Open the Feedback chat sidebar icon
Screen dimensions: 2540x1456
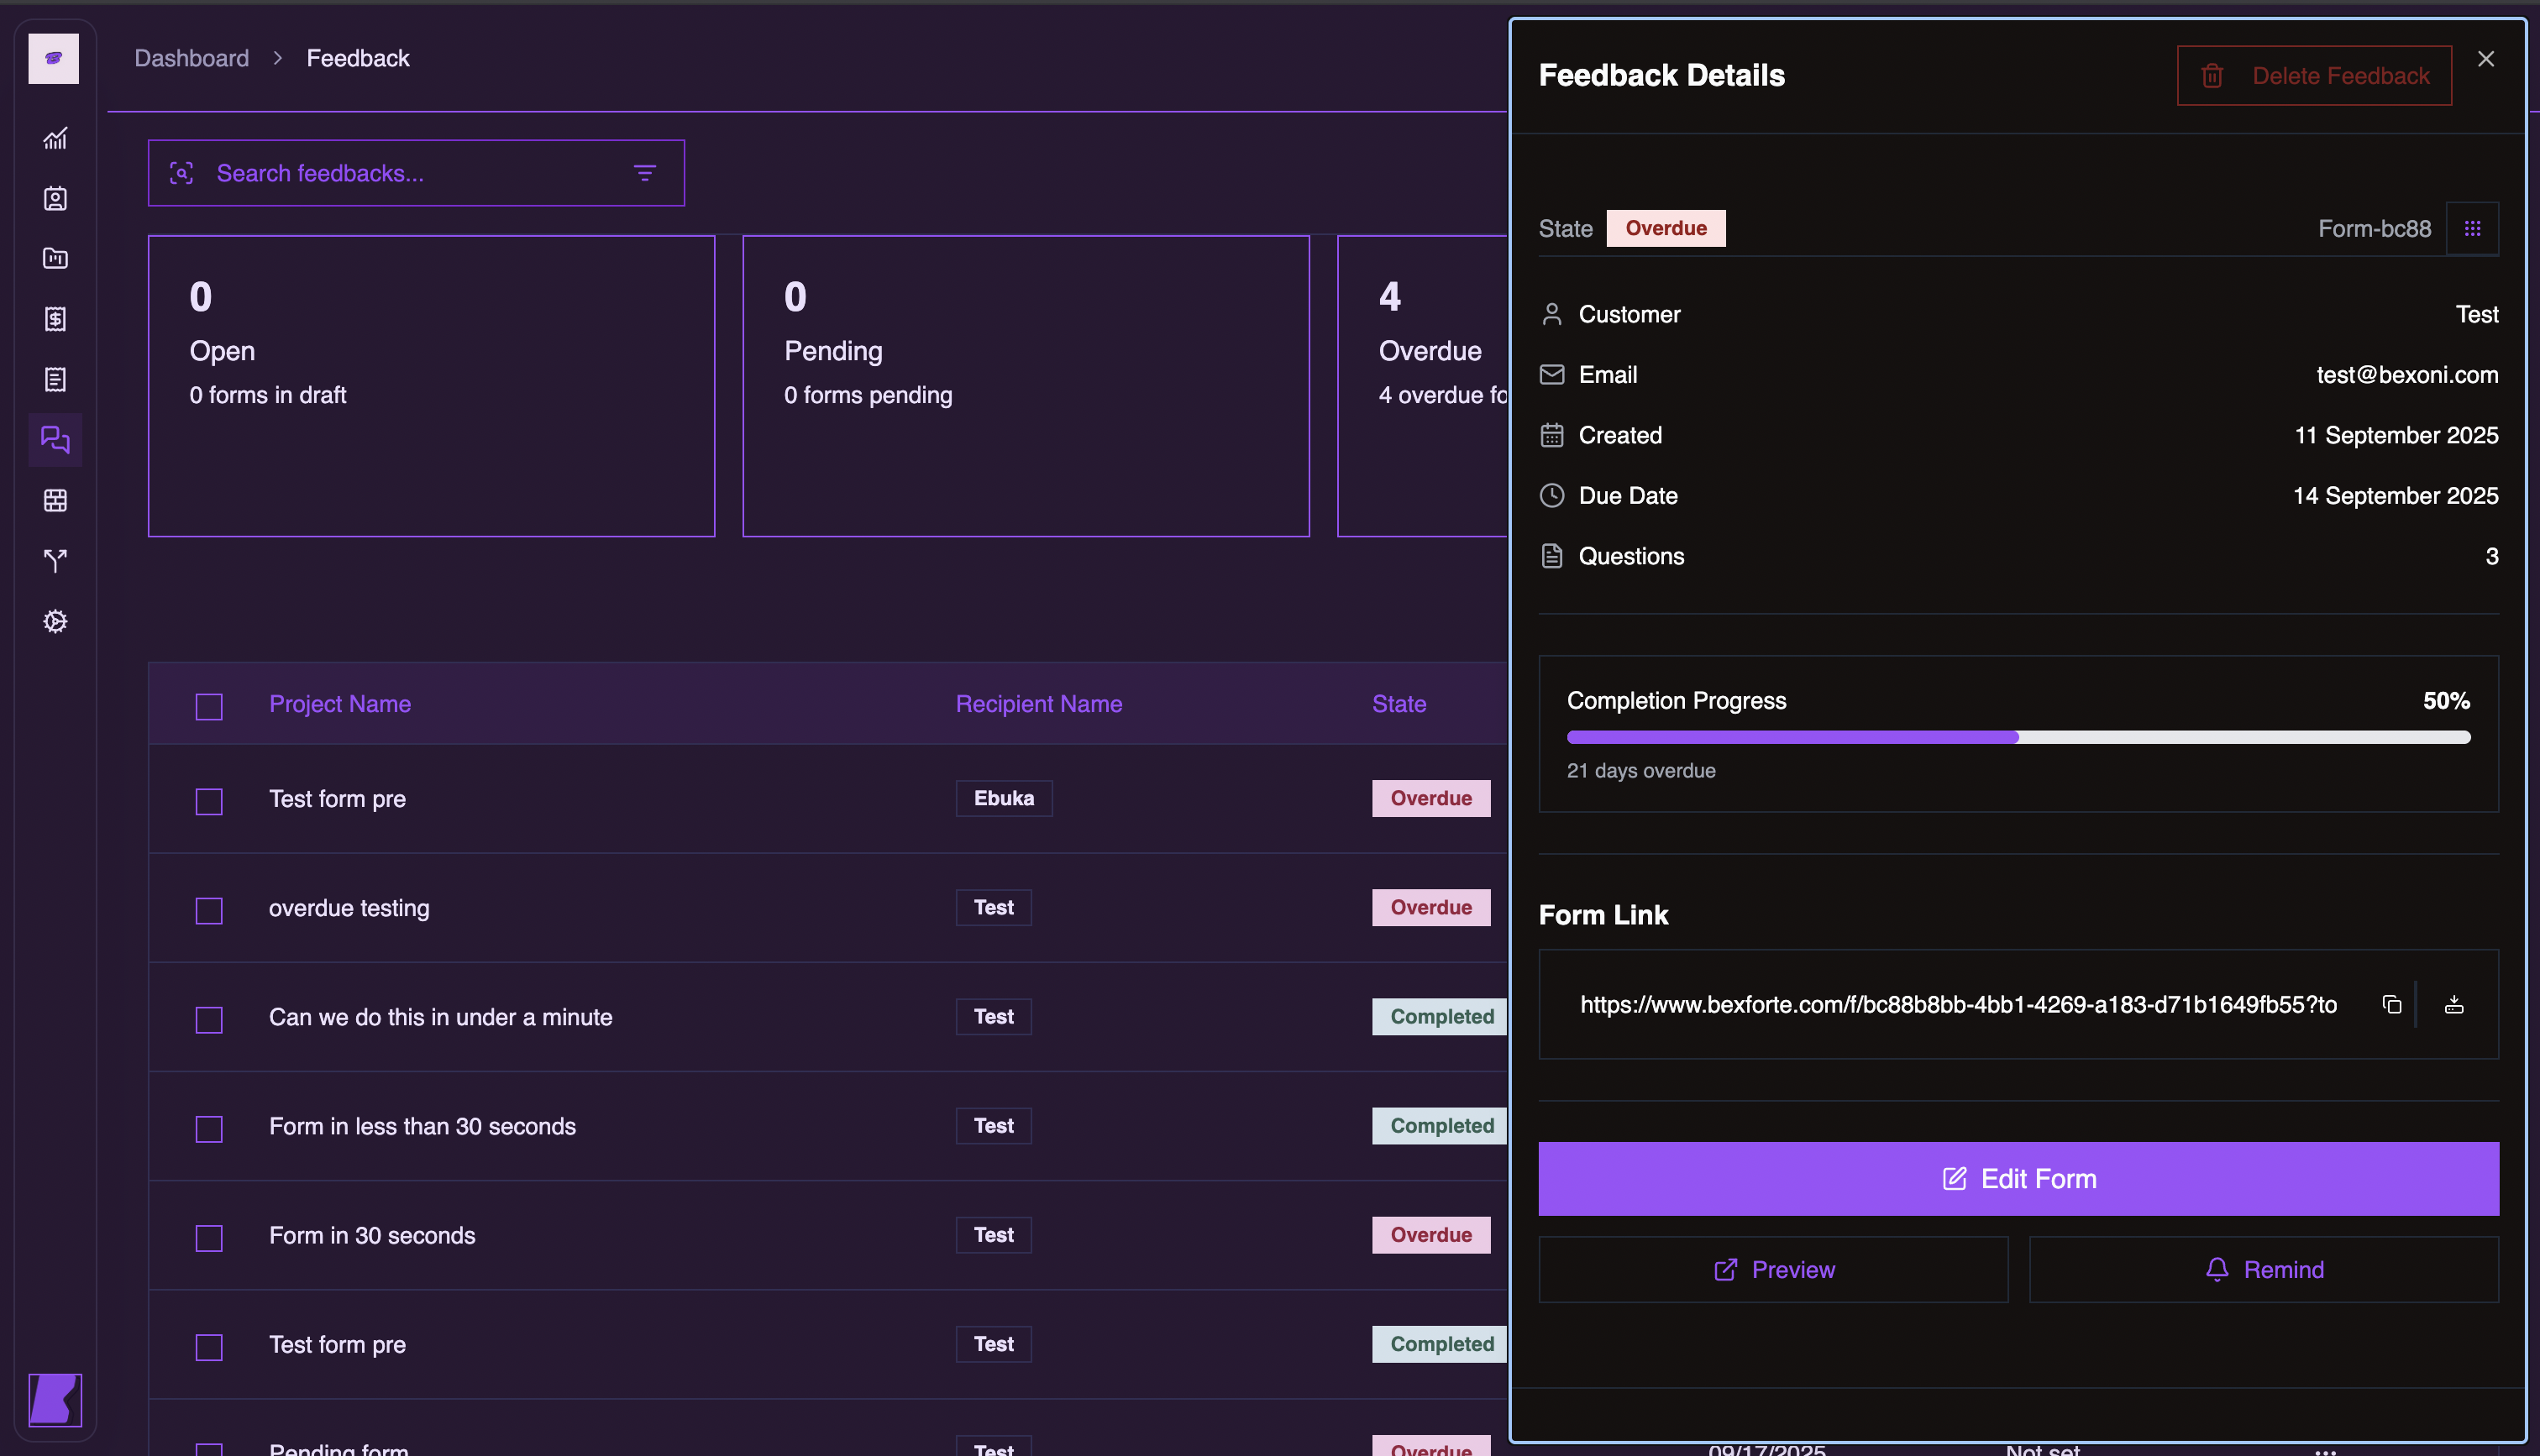(55, 440)
